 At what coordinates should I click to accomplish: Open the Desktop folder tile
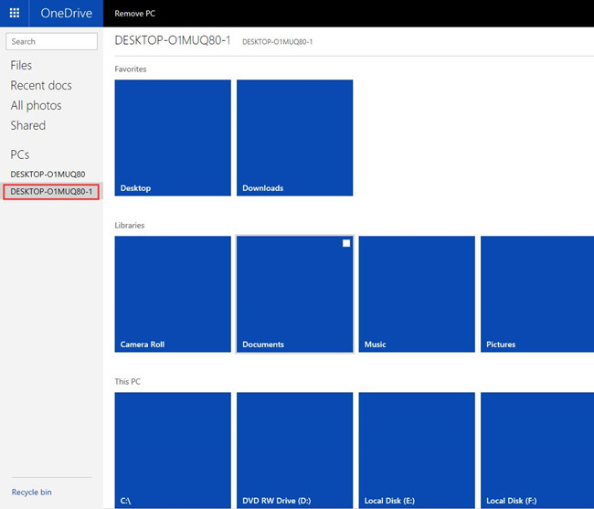pyautogui.click(x=173, y=138)
